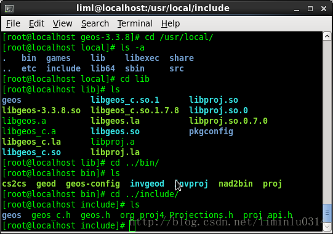The image size is (333, 234).
Task: Click the 'etc' directory name
Action: [29, 68]
